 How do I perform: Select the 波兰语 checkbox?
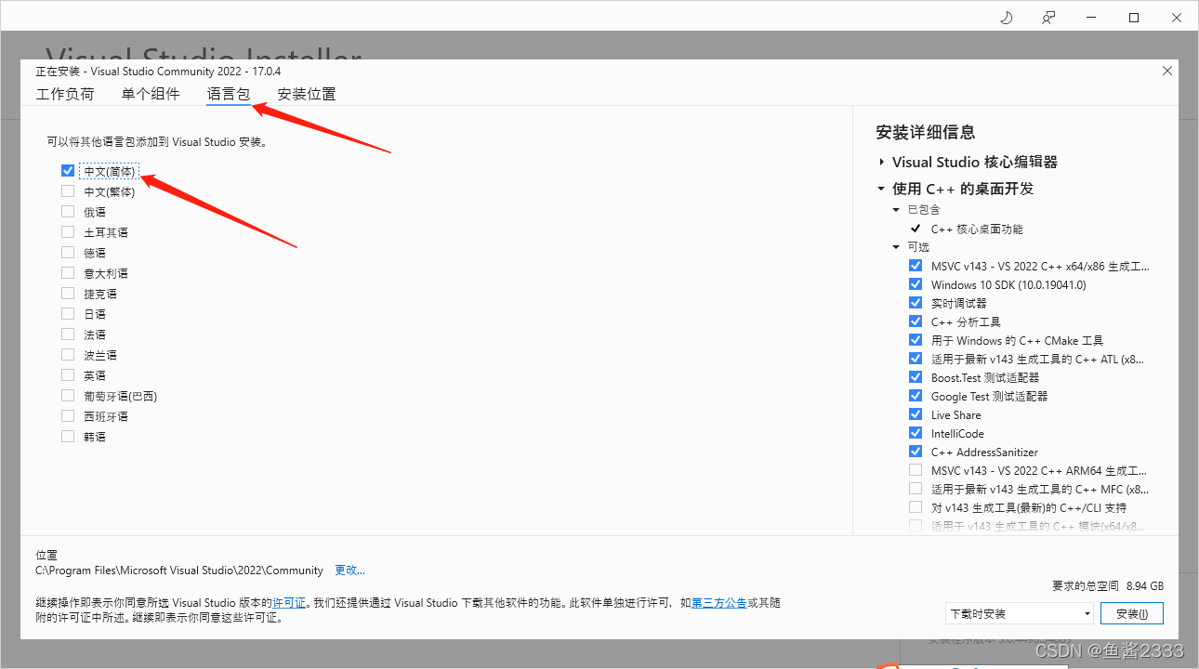click(68, 355)
